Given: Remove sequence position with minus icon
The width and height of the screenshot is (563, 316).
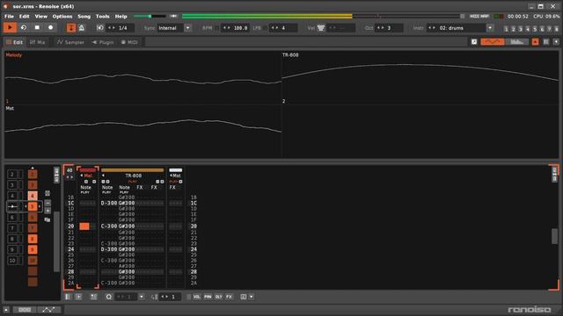Looking at the screenshot, I should point(48,203).
